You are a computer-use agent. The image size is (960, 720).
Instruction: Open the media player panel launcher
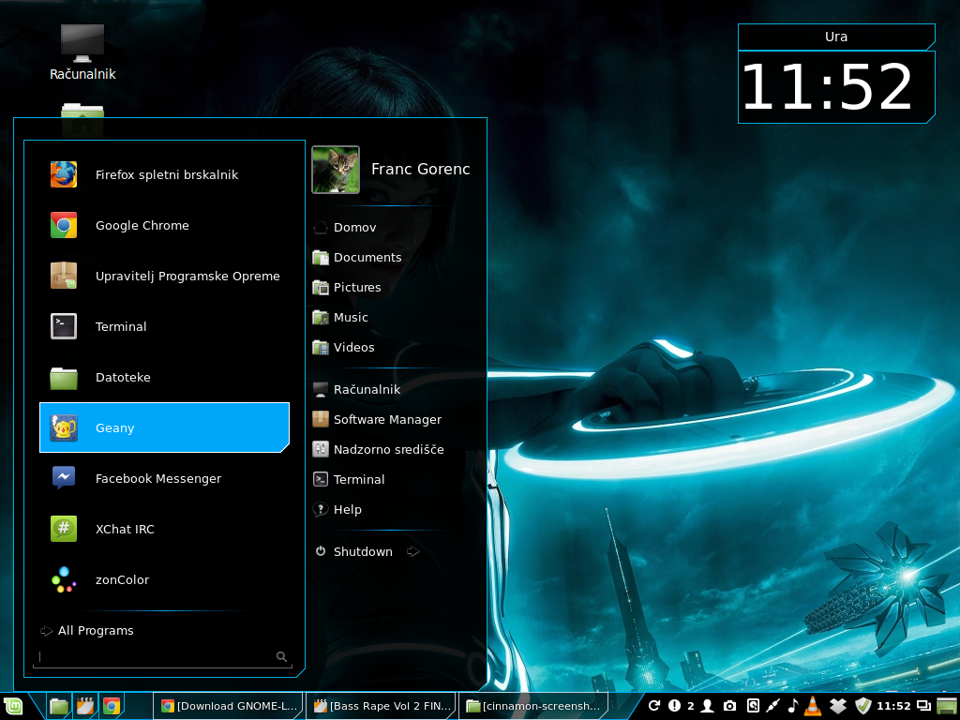point(85,706)
